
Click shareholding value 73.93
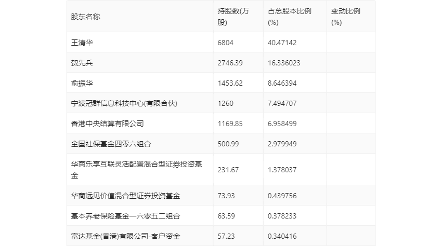click(x=226, y=196)
